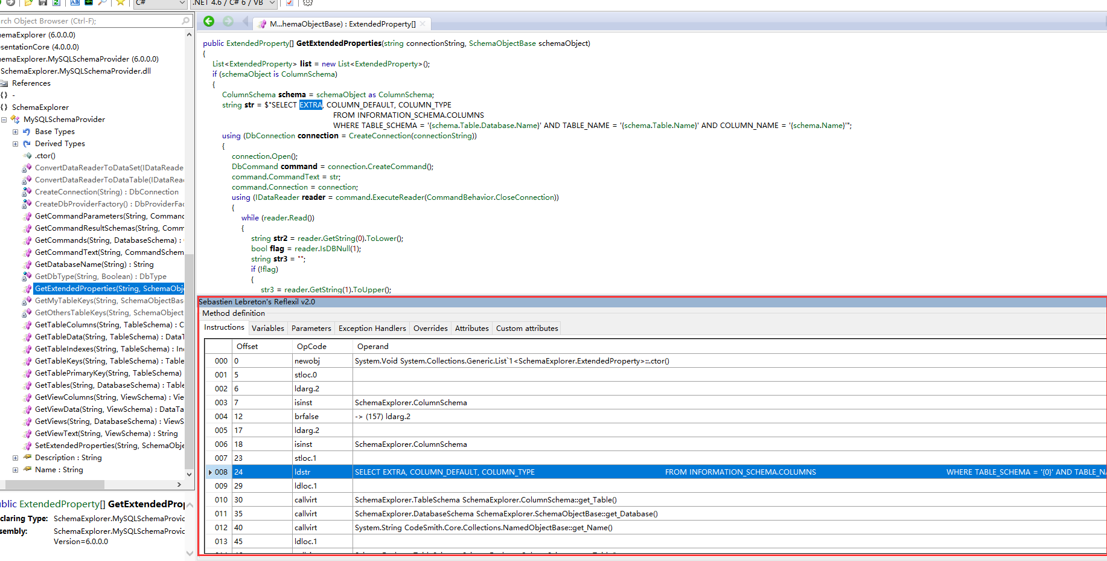Switch to the Parameters tab
The height and width of the screenshot is (561, 1107).
pyautogui.click(x=311, y=329)
